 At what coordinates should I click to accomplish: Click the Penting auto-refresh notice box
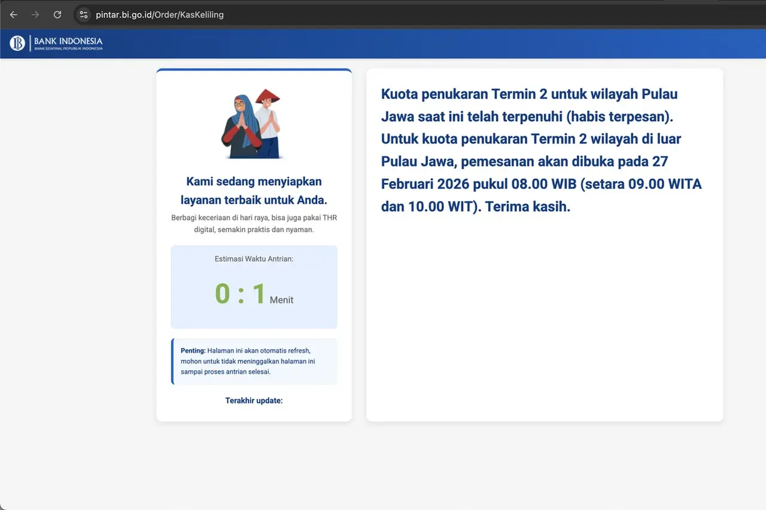pyautogui.click(x=254, y=361)
